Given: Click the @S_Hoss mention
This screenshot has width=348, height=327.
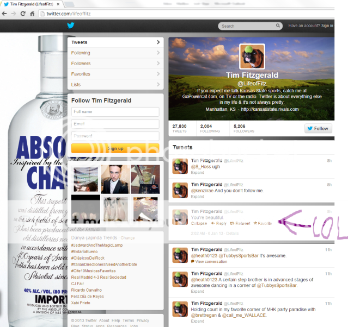Looking at the screenshot, I should tap(201, 167).
